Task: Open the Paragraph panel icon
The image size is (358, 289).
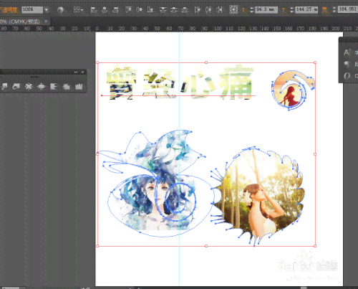Action: (347, 64)
